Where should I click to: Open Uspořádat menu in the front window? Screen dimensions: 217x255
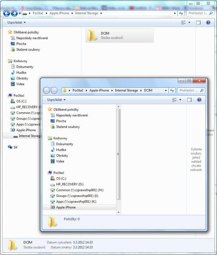[x=56, y=100]
